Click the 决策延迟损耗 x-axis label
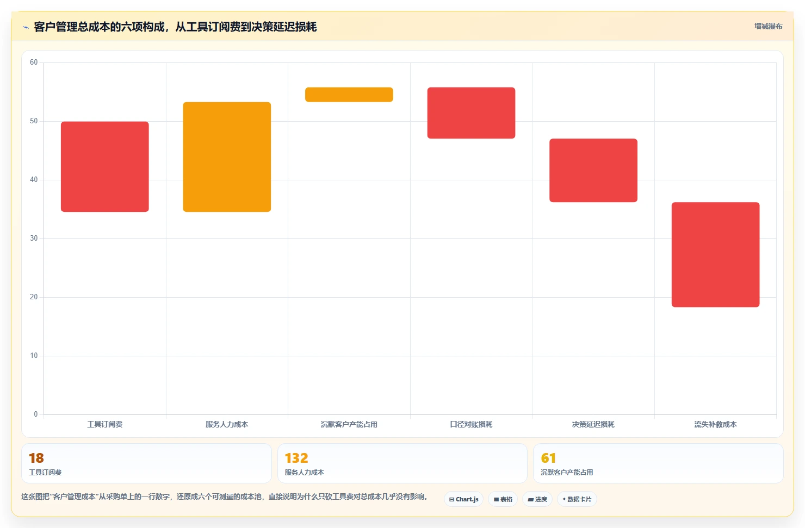Screen dimensions: 805x528 pos(593,424)
